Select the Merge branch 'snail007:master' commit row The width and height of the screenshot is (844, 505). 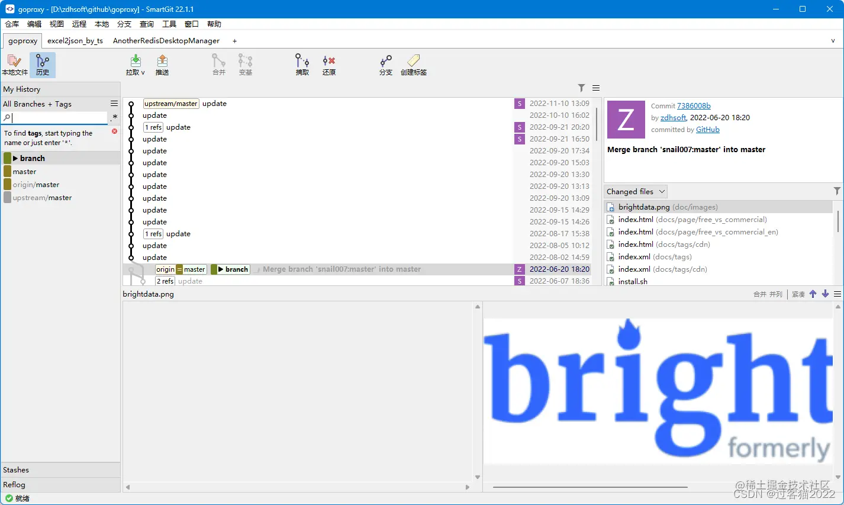(357, 269)
